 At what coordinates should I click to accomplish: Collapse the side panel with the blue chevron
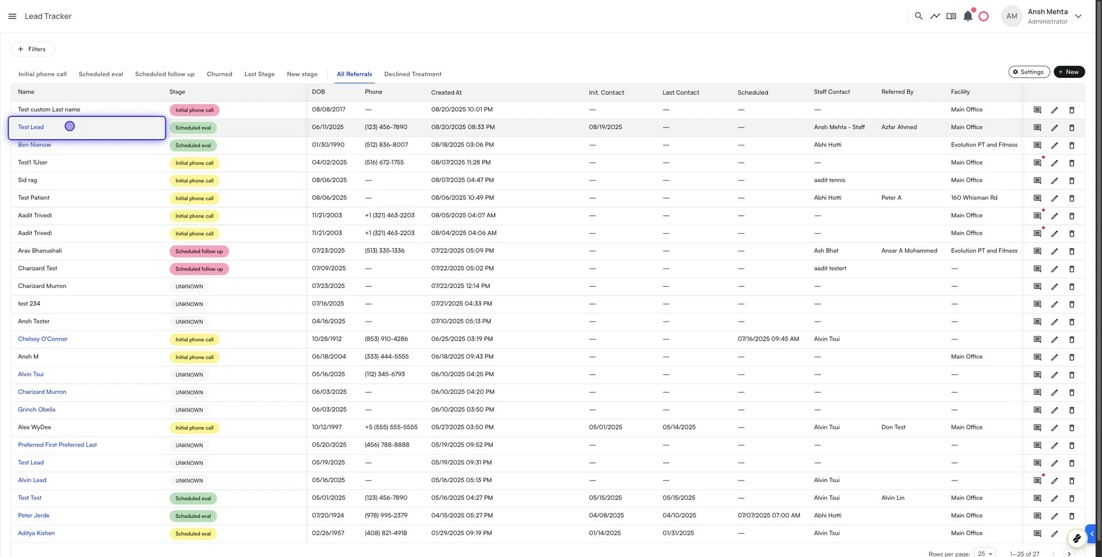click(1091, 534)
